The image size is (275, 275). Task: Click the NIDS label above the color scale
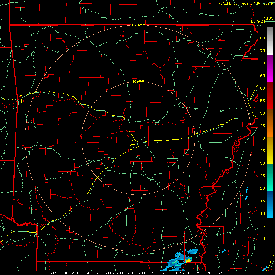(269, 18)
